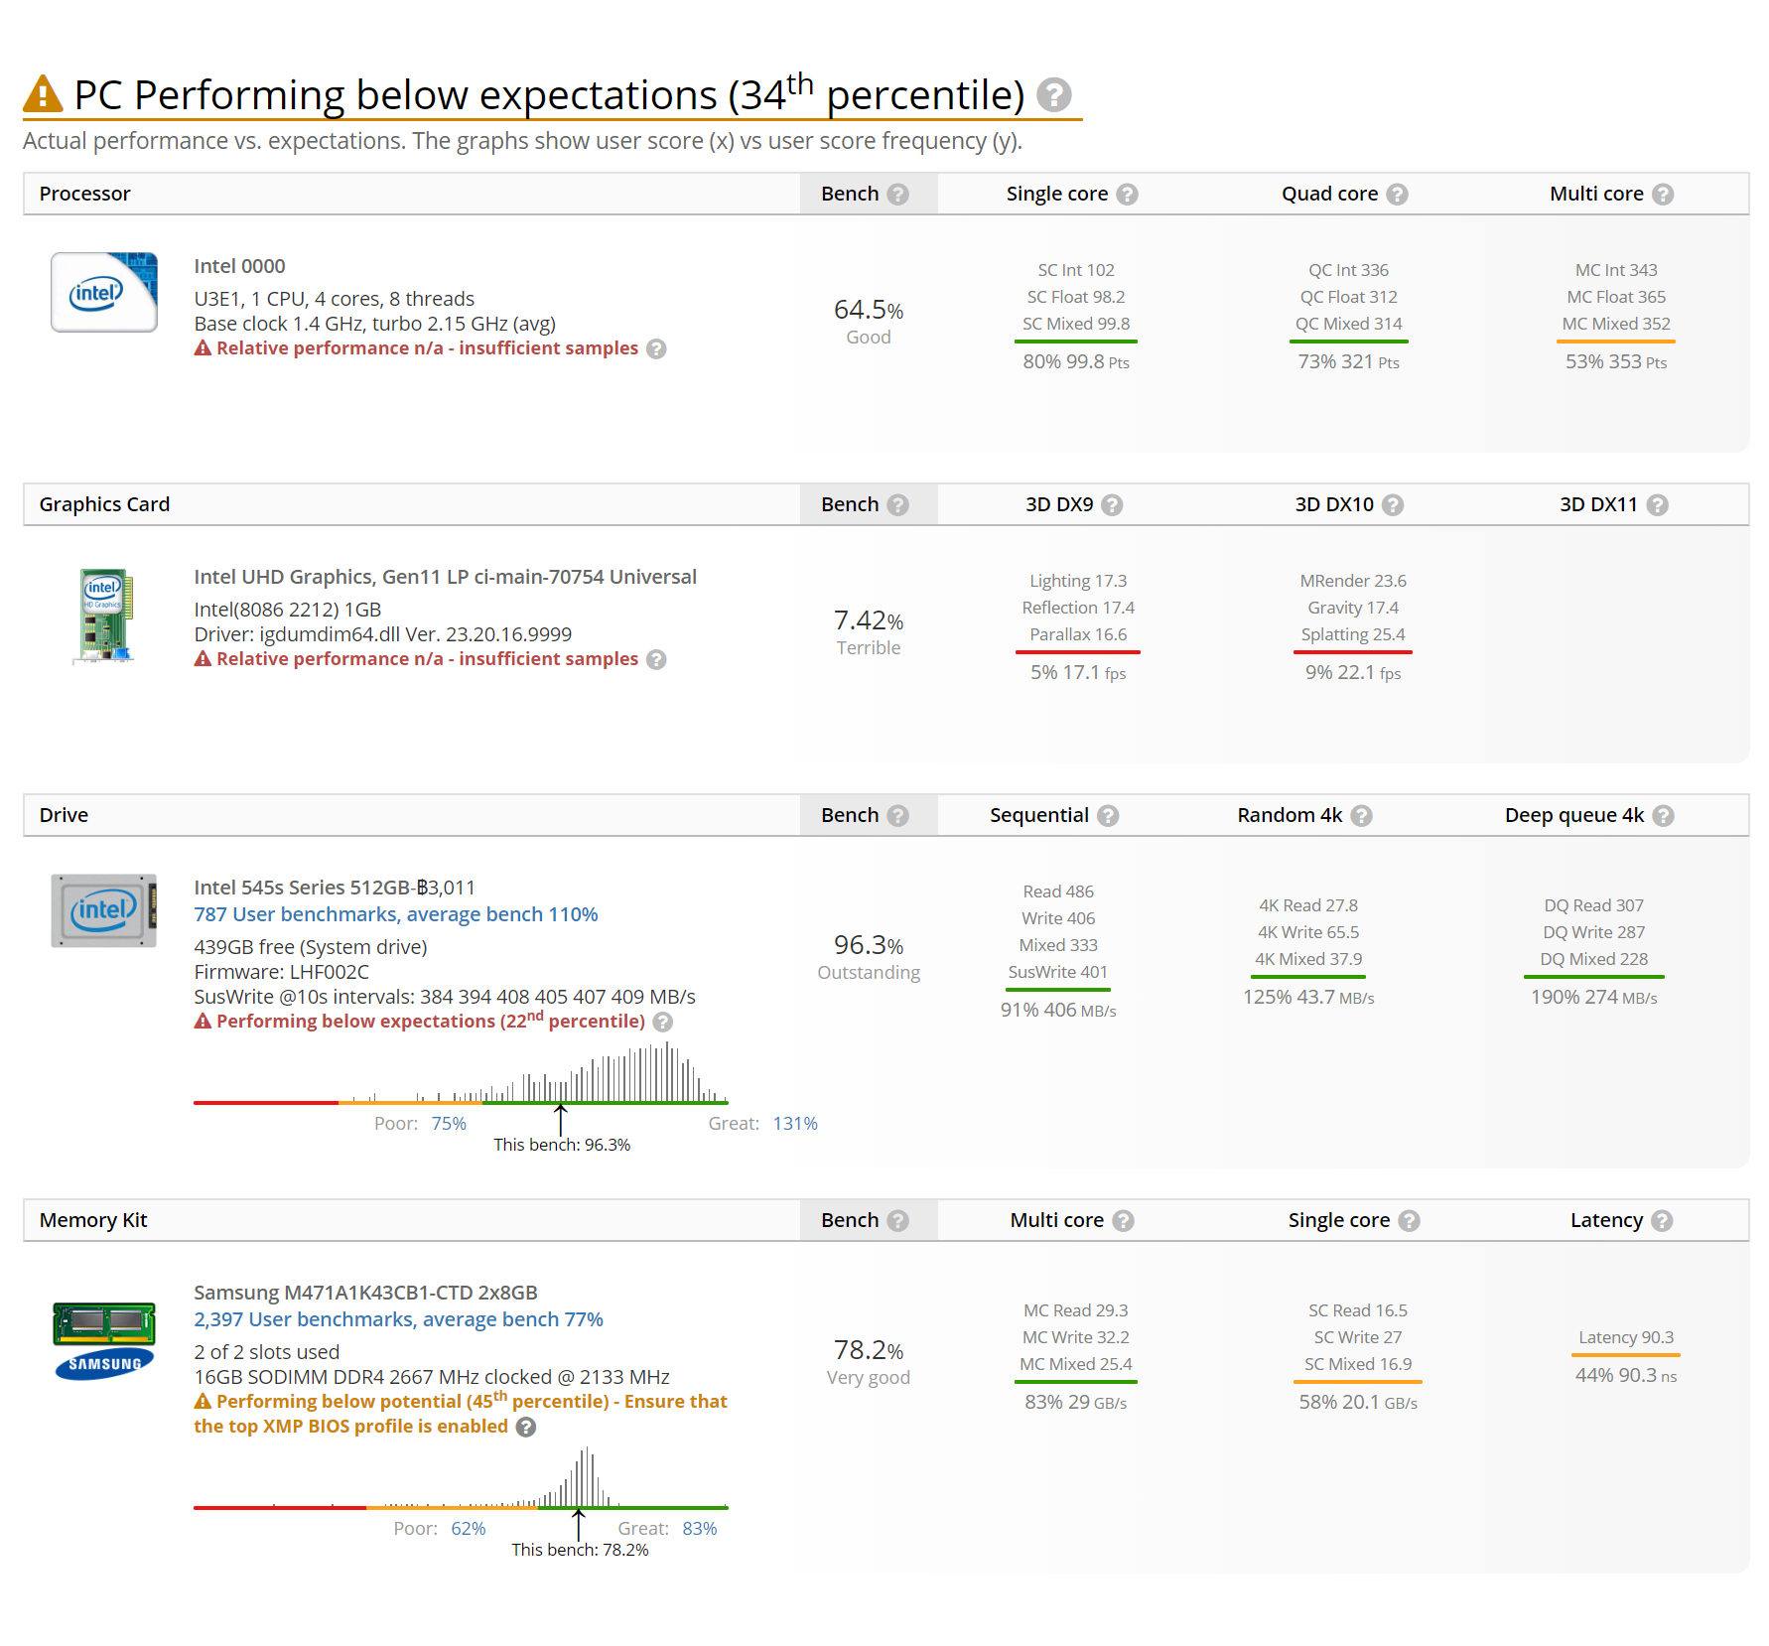Open 787 User benchmarks link
The image size is (1769, 1646).
tap(395, 914)
